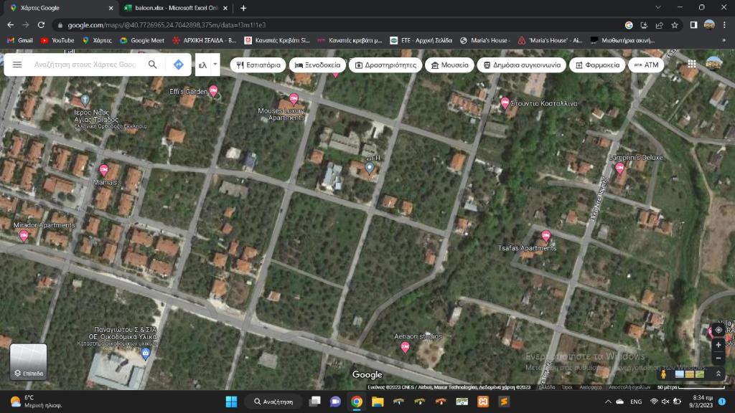Open directions with the blue arrow icon
The width and height of the screenshot is (735, 413).
click(x=179, y=65)
